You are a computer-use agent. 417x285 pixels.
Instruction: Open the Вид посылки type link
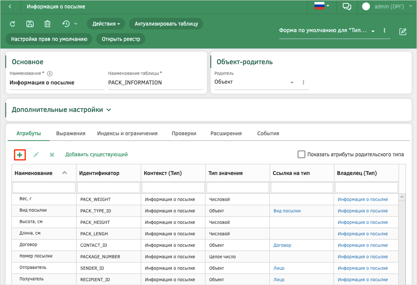(x=287, y=211)
